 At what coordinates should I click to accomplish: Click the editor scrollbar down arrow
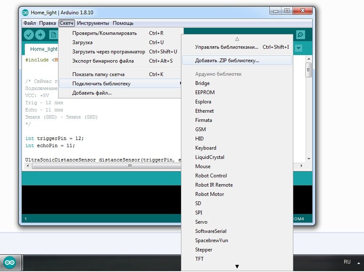pyautogui.click(x=309, y=159)
